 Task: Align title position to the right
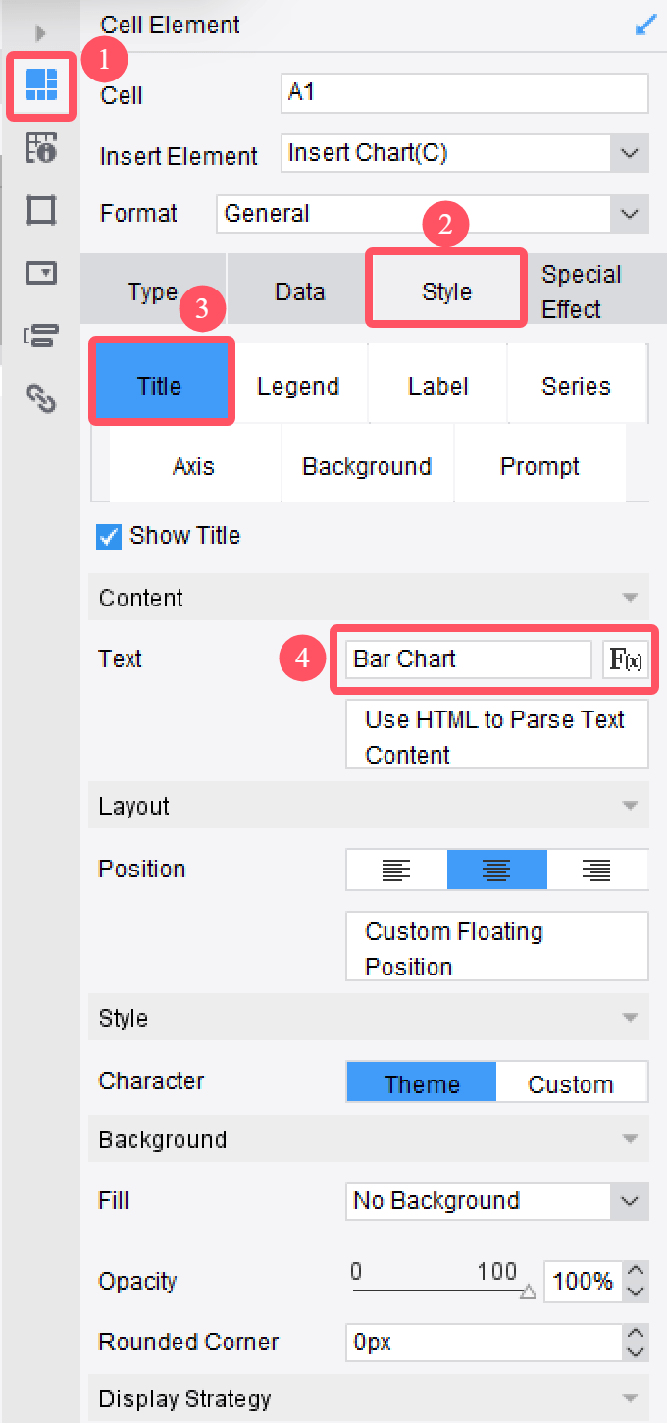596,870
